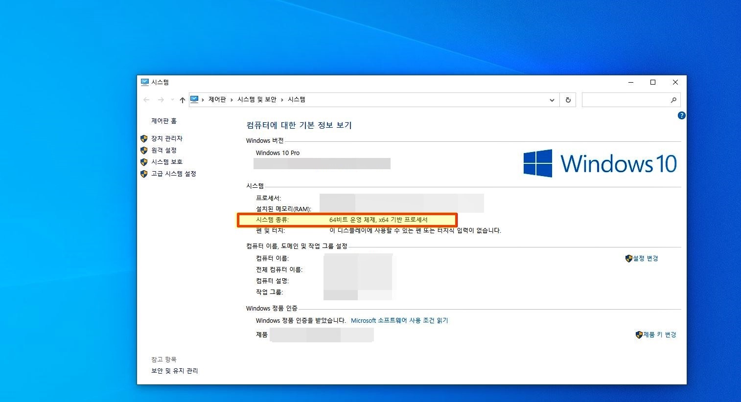Click 프로세서 label
Screen dimensions: 741x402
coord(268,198)
